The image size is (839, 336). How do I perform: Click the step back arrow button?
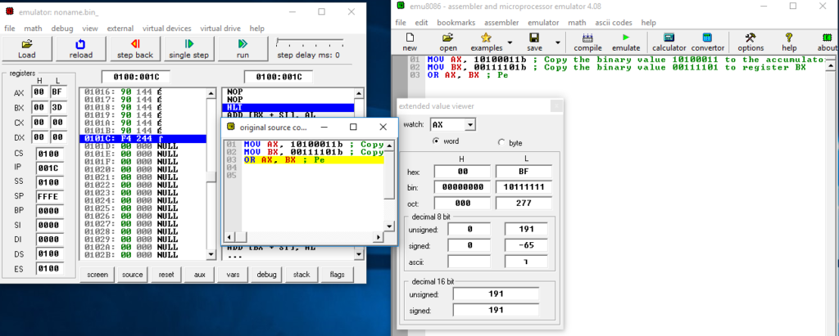134,48
